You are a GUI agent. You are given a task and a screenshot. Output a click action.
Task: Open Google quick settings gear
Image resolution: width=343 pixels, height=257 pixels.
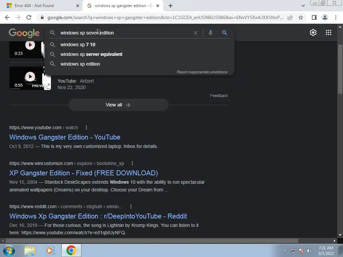point(313,32)
